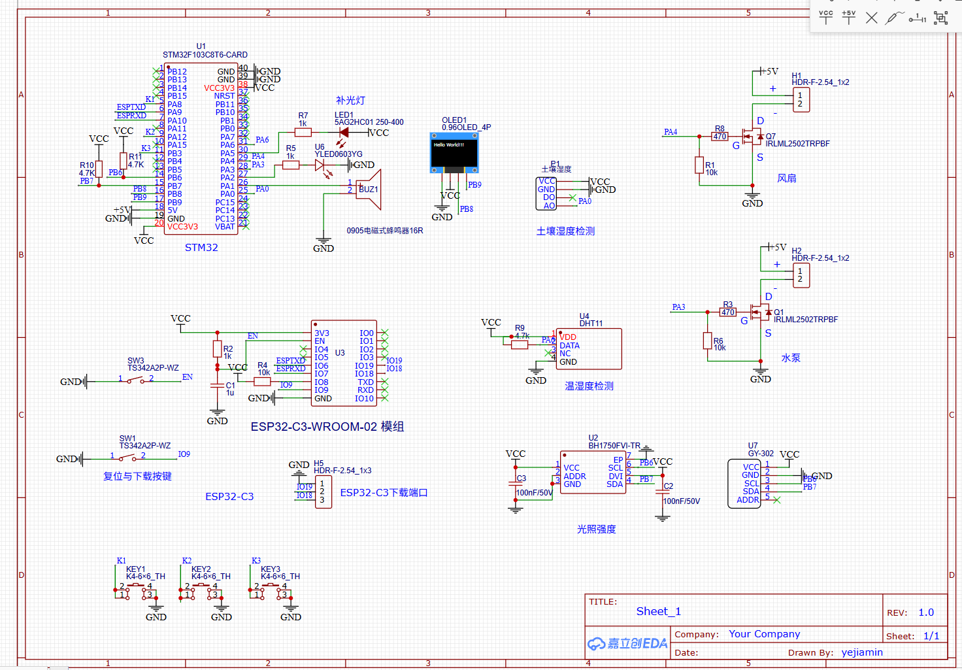Click the C1 capacitor designator
The image size is (962, 670).
[x=231, y=386]
